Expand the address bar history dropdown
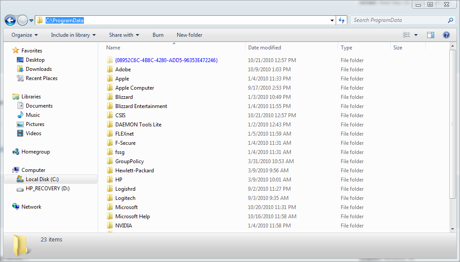Screen dimensions: 460x262 pos(332,21)
